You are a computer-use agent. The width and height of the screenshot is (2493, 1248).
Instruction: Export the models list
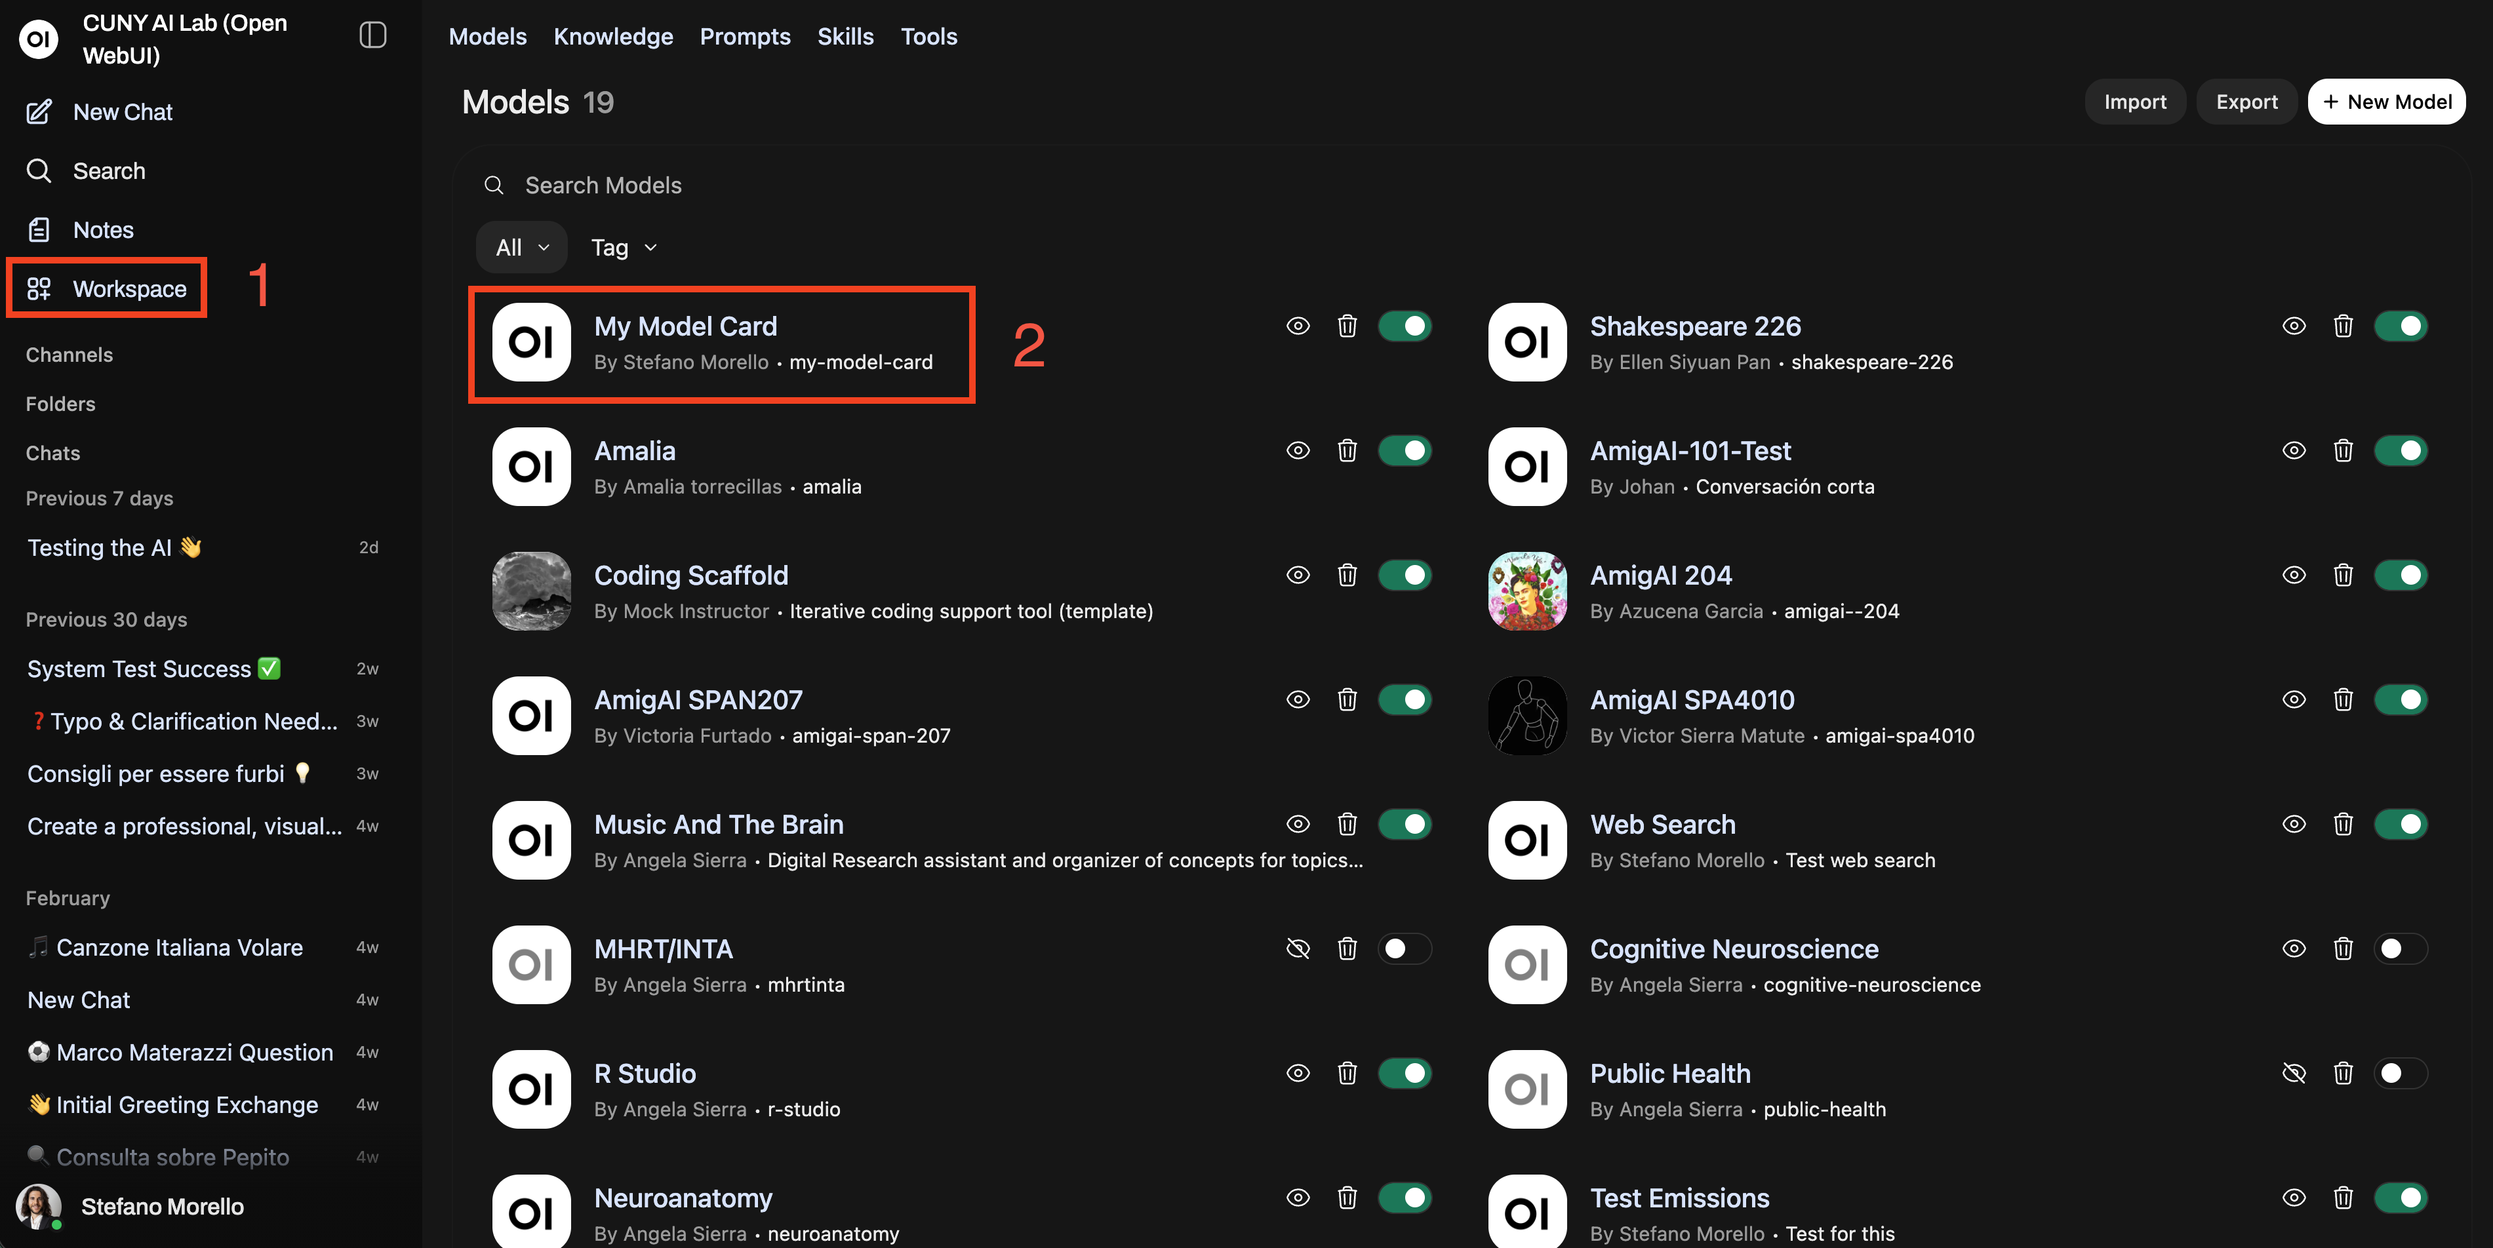coord(2246,101)
